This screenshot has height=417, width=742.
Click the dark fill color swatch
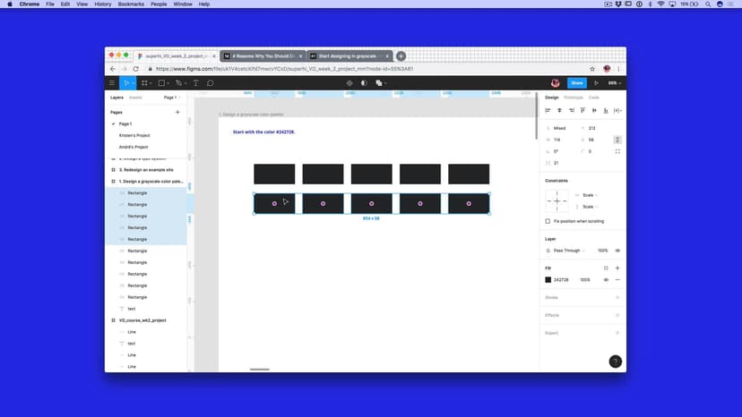pyautogui.click(x=548, y=280)
